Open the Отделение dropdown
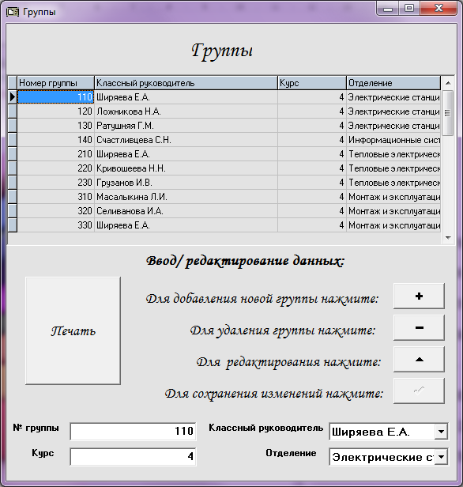 tap(441, 457)
